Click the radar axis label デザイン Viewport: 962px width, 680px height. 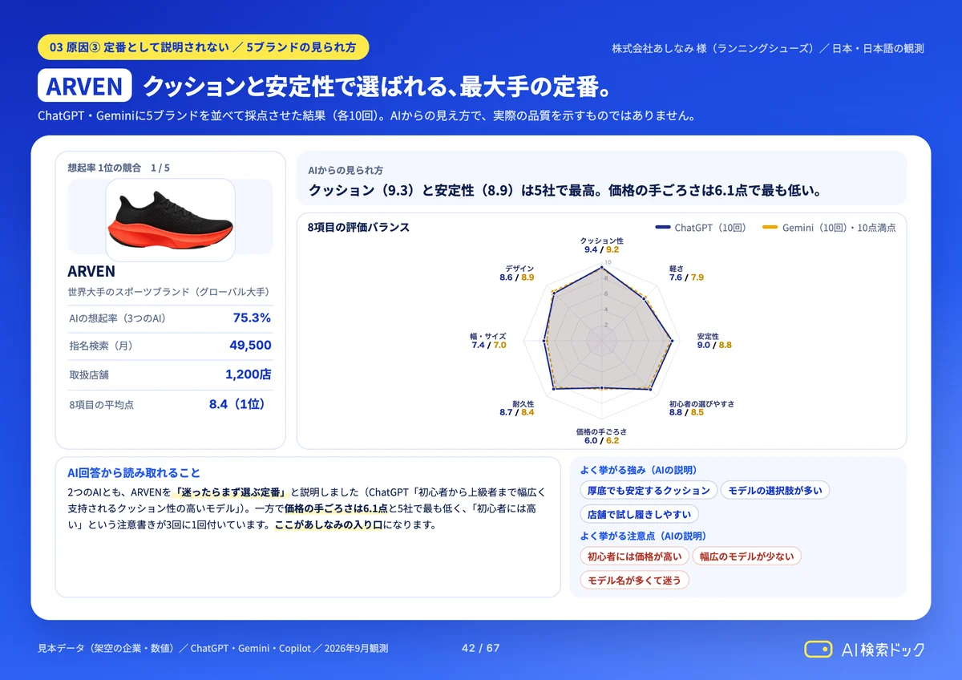pos(519,269)
